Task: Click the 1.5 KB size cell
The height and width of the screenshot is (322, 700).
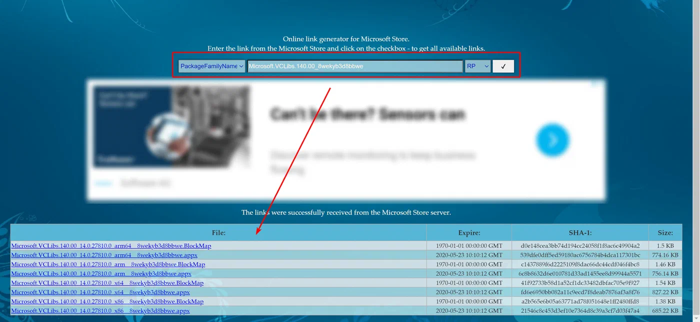Action: (x=665, y=246)
